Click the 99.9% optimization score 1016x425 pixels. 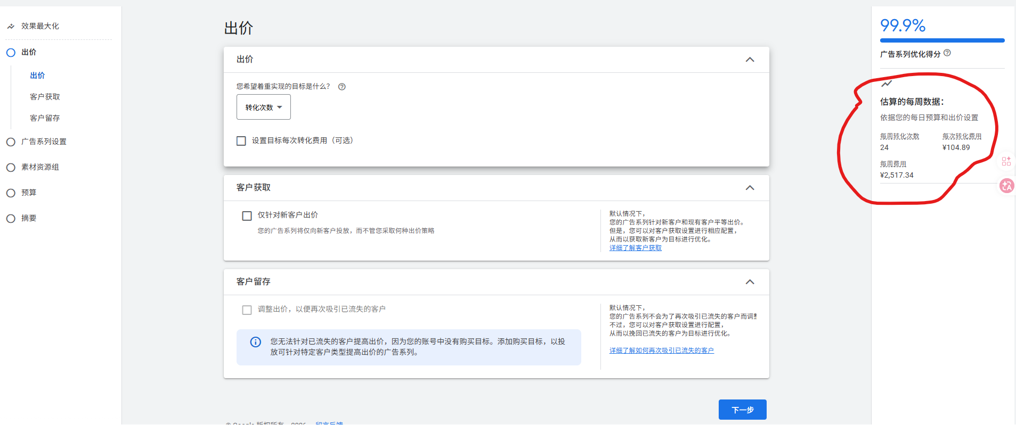point(903,26)
